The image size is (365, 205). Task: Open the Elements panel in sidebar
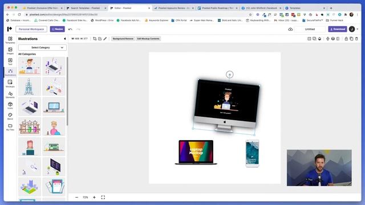[x=10, y=95]
